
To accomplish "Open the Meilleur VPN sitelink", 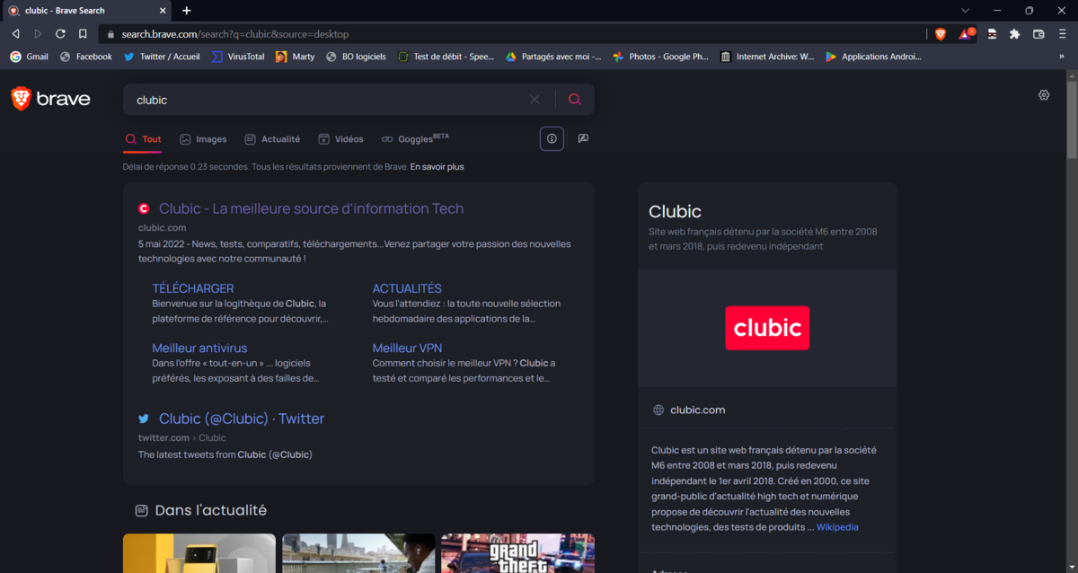I will click(407, 348).
